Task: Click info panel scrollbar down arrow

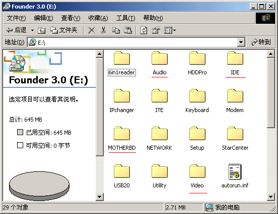Action: pos(99,196)
